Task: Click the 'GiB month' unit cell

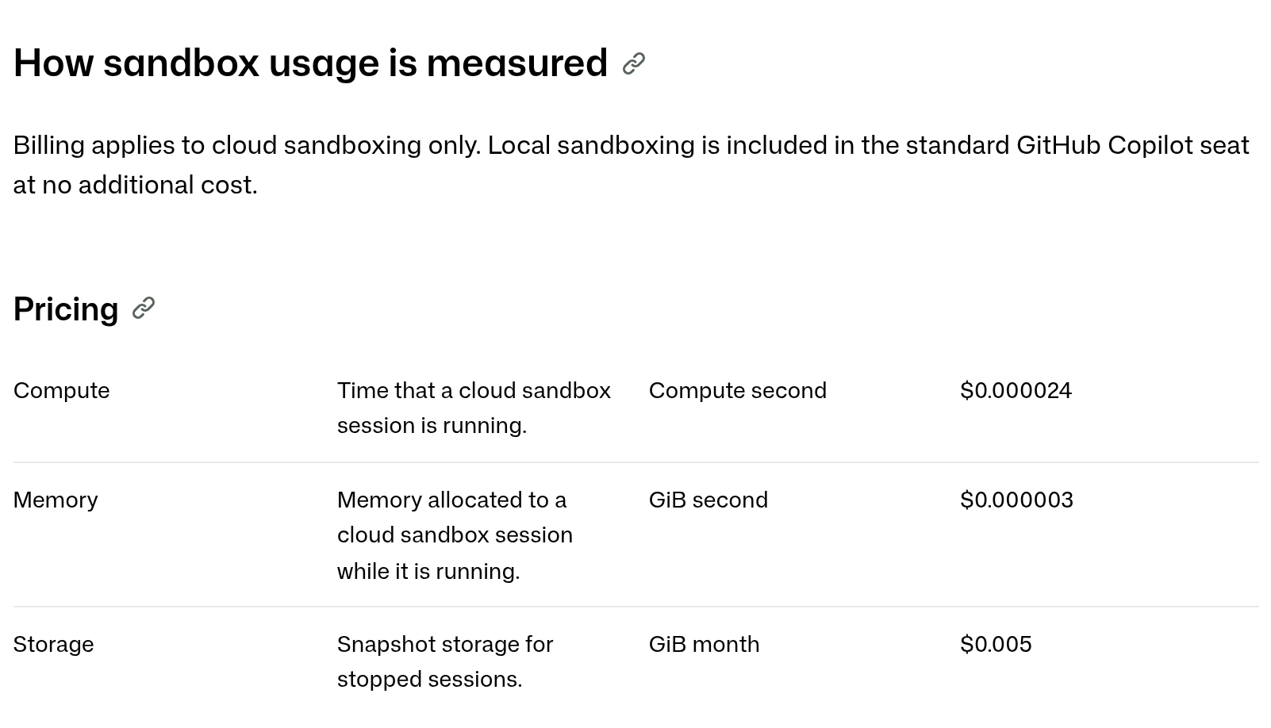Action: click(x=704, y=644)
